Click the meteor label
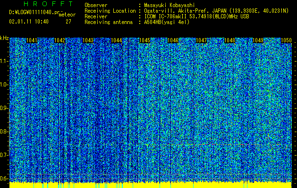297x188 pixels. [67, 15]
